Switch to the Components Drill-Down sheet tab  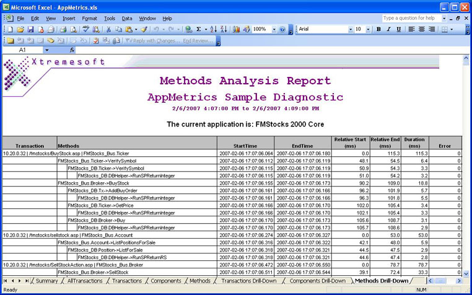tap(317, 281)
